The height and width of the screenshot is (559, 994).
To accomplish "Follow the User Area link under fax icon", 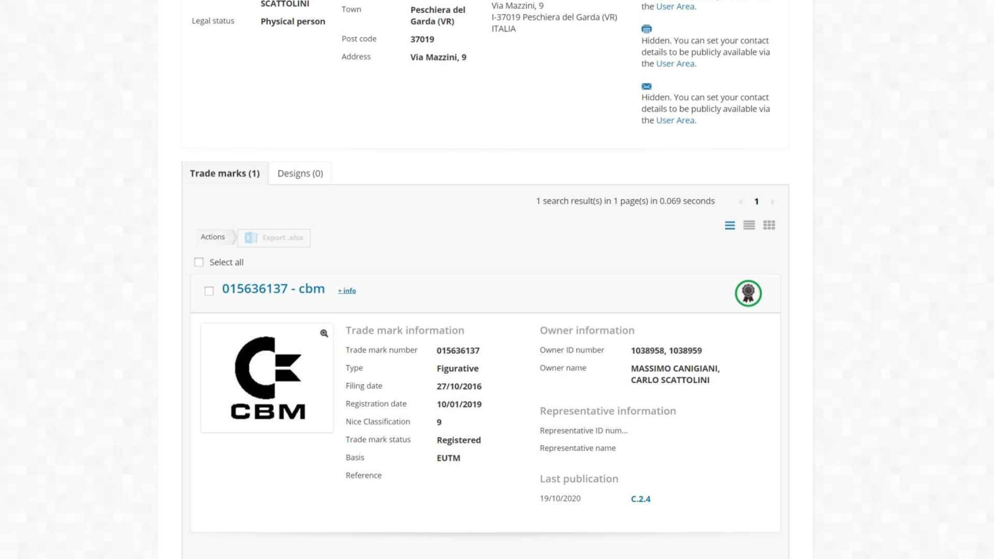I will click(x=676, y=64).
